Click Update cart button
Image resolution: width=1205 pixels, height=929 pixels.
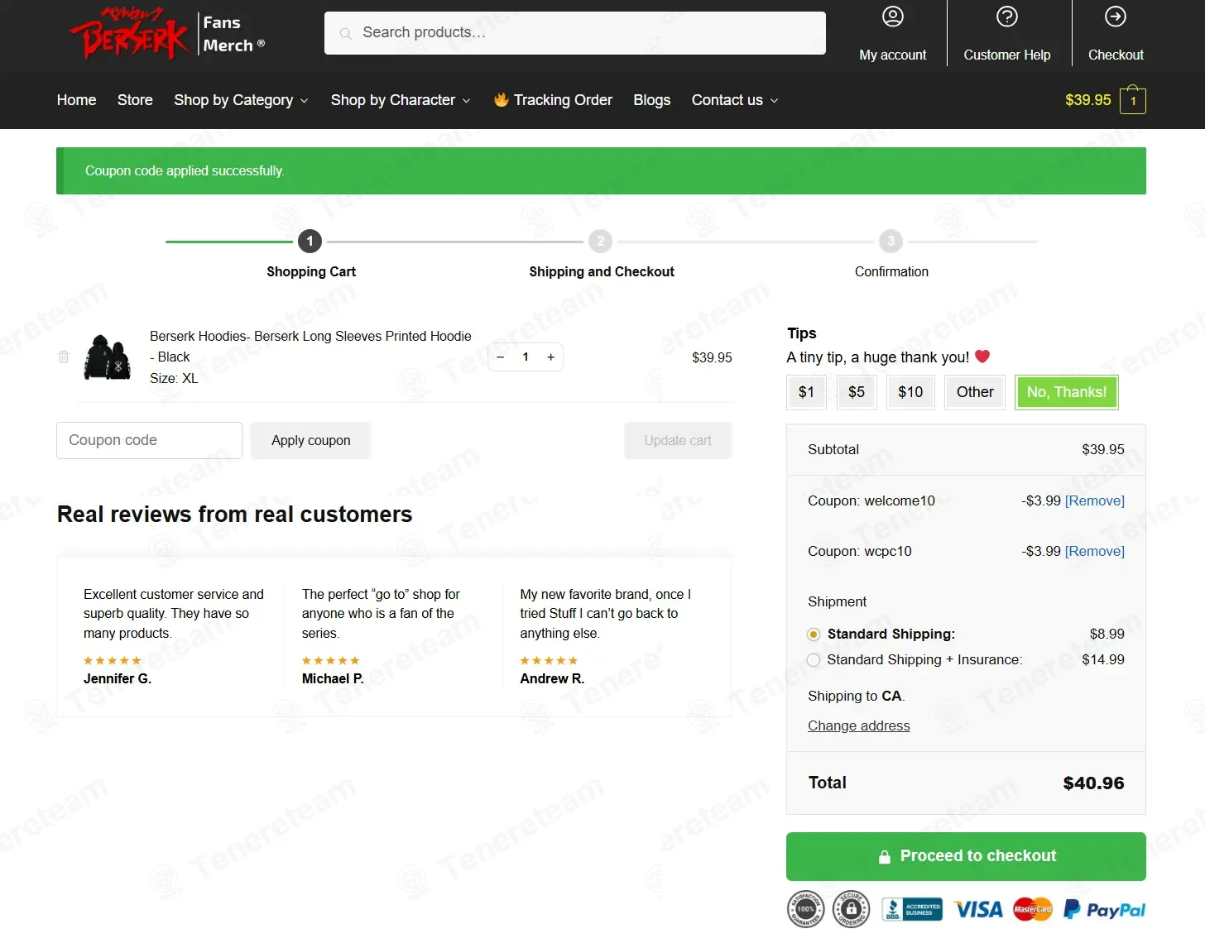pos(678,440)
